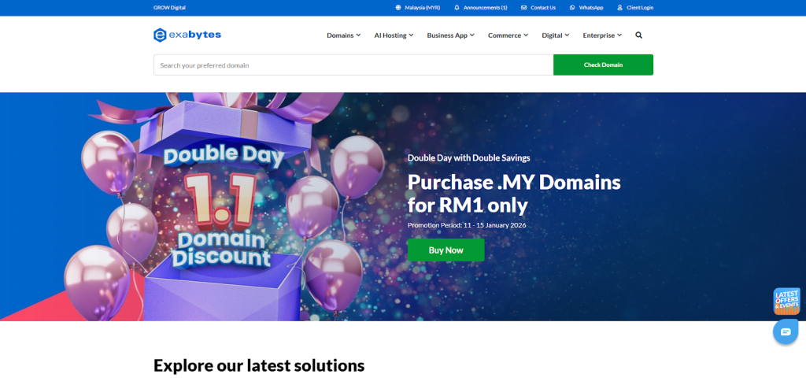Focus the domain search input field
Screen dimensions: 806x385
pos(353,65)
